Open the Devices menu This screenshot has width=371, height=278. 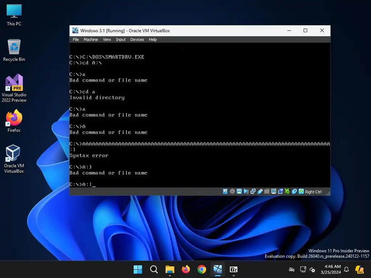tap(137, 39)
